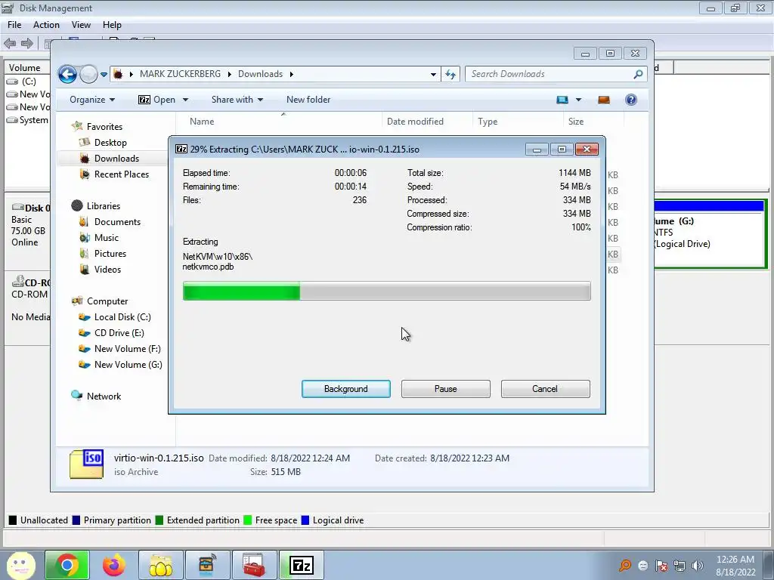Click MARK ZUCKERBERG in the breadcrumb

coord(180,74)
